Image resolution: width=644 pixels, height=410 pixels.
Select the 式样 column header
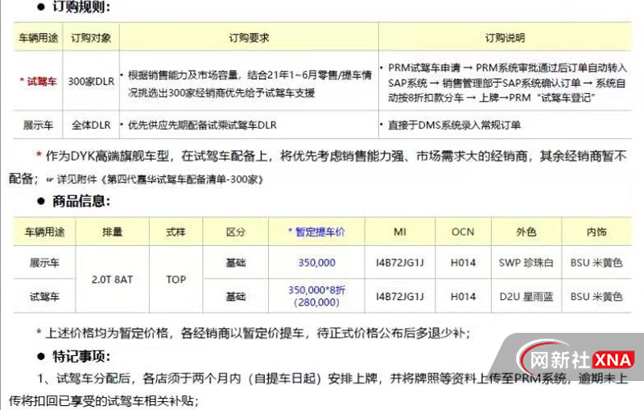coord(175,232)
